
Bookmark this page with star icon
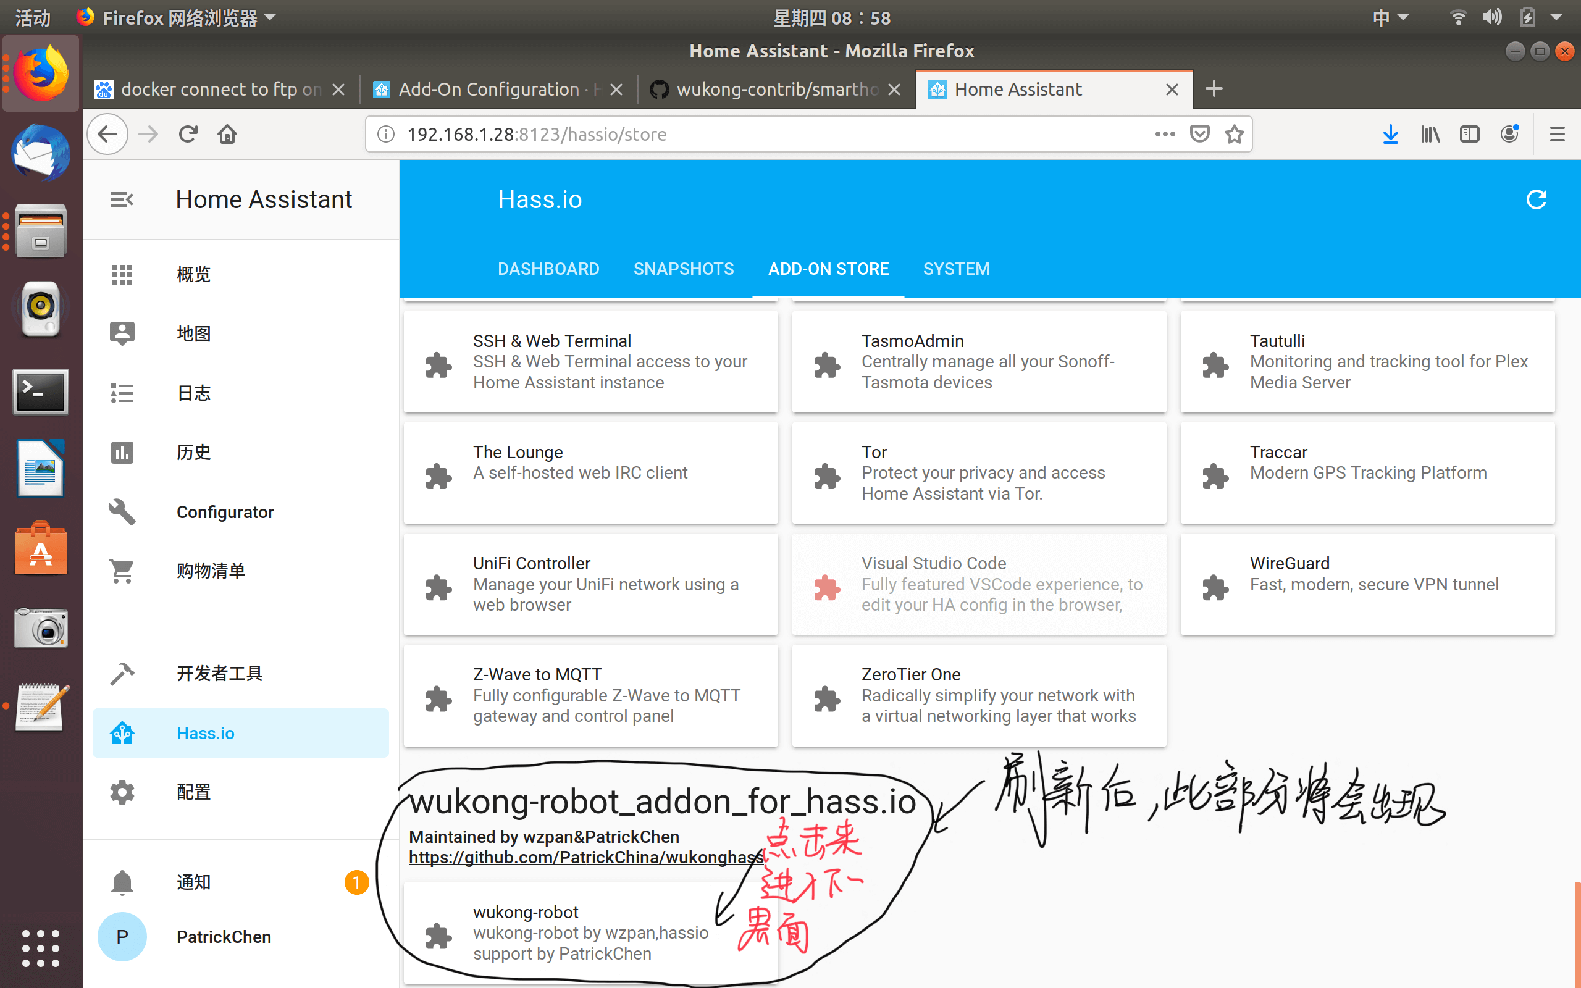pyautogui.click(x=1234, y=134)
